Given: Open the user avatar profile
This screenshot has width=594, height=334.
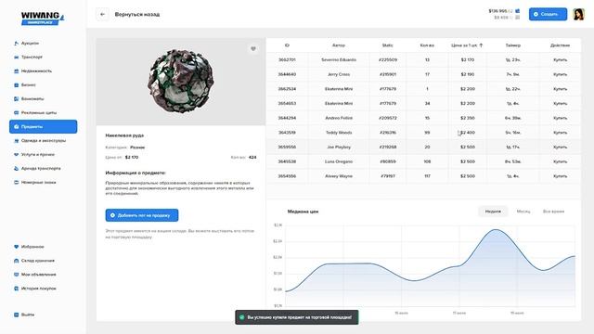Looking at the screenshot, I should coord(578,15).
